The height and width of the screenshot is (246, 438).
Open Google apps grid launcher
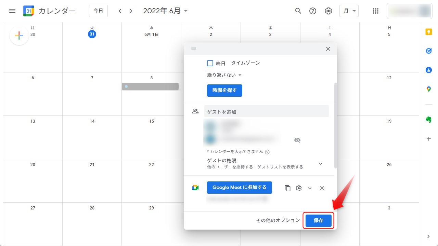(375, 11)
